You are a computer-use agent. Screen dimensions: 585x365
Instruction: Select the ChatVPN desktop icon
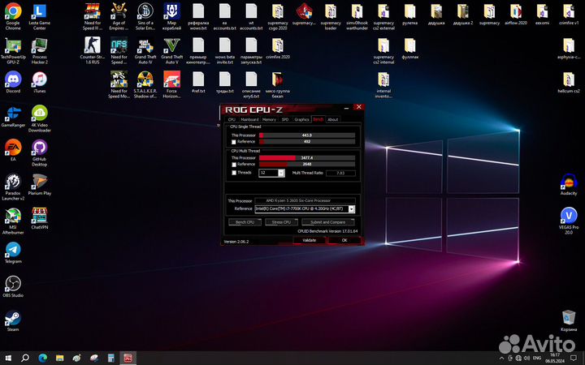pos(40,219)
